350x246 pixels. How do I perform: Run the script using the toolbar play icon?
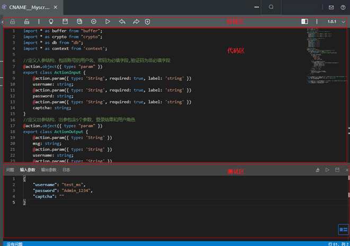pyautogui.click(x=107, y=22)
